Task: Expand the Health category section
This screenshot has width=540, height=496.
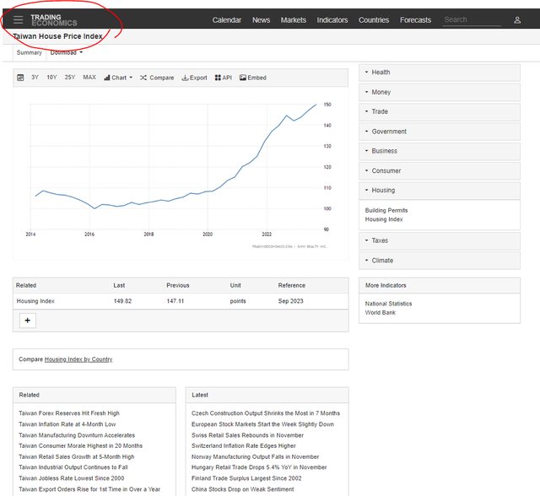Action: (439, 73)
